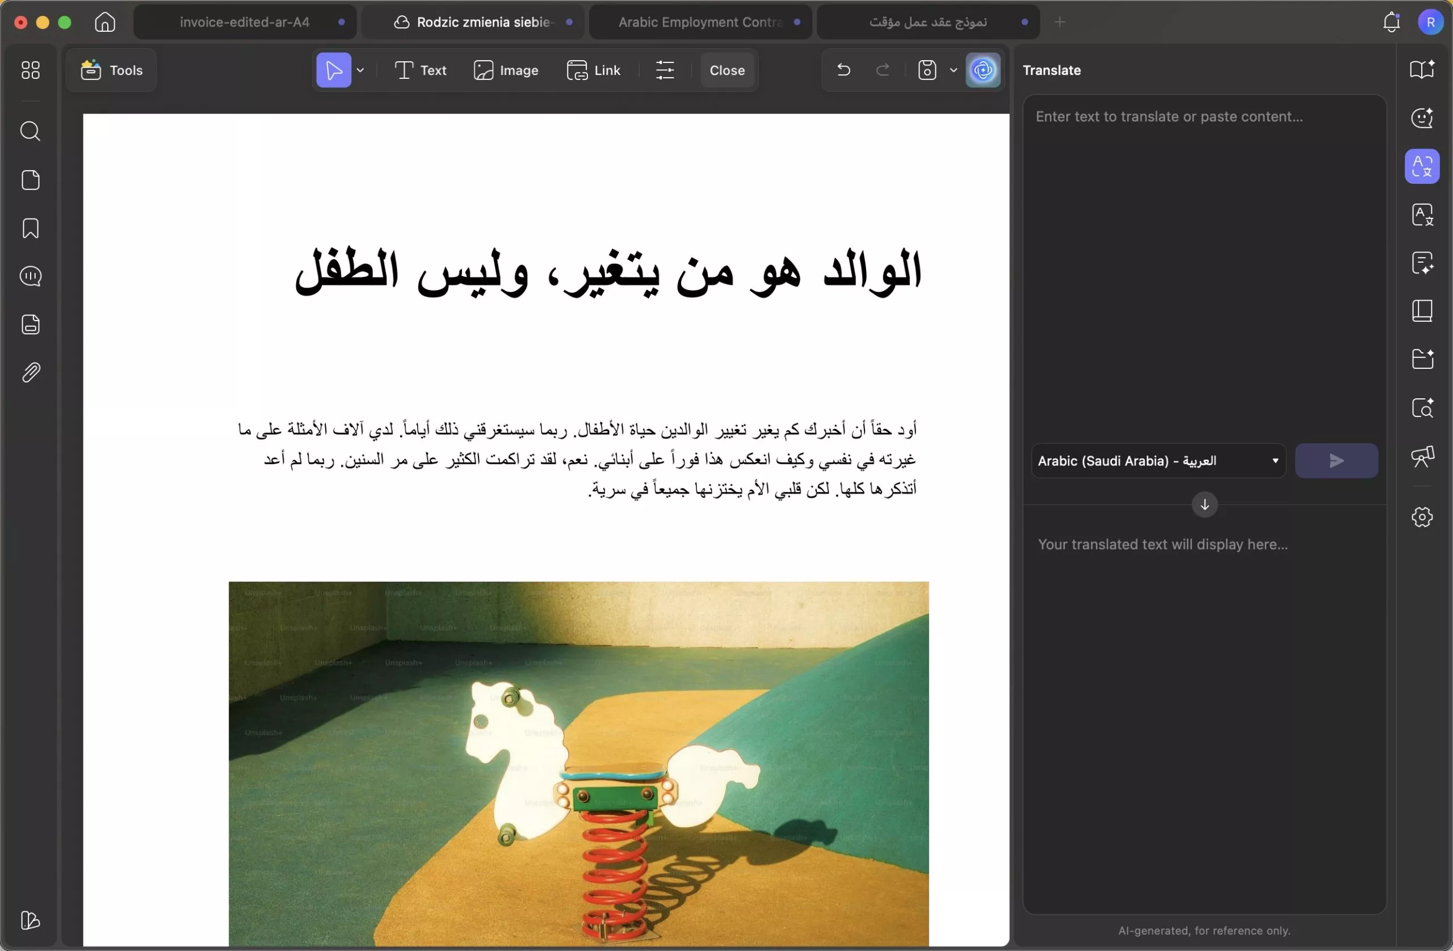Open document search in the left sidebar
This screenshot has height=951, width=1453.
[30, 131]
